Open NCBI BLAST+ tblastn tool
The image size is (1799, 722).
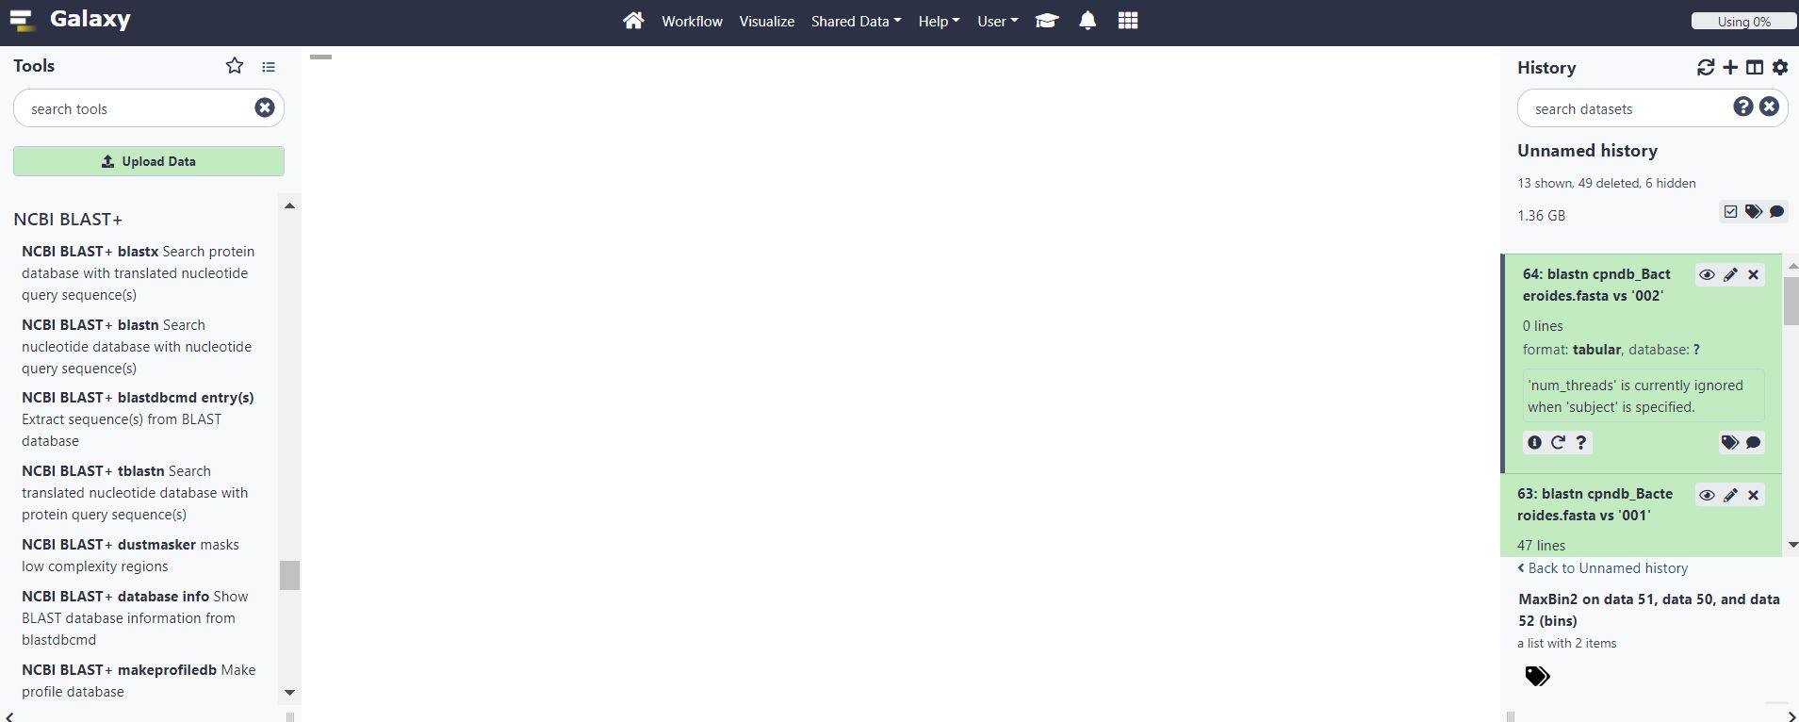(x=135, y=493)
